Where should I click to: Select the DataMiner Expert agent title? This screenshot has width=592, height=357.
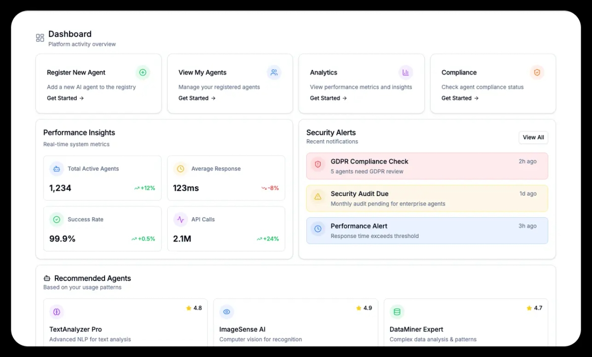coord(416,329)
